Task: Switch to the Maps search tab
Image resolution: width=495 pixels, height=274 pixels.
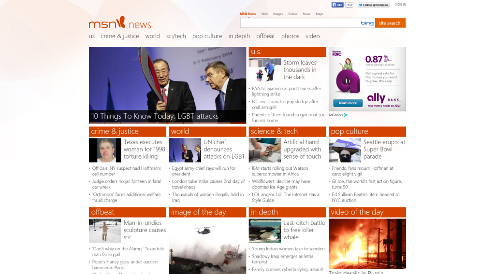Action: tap(320, 14)
